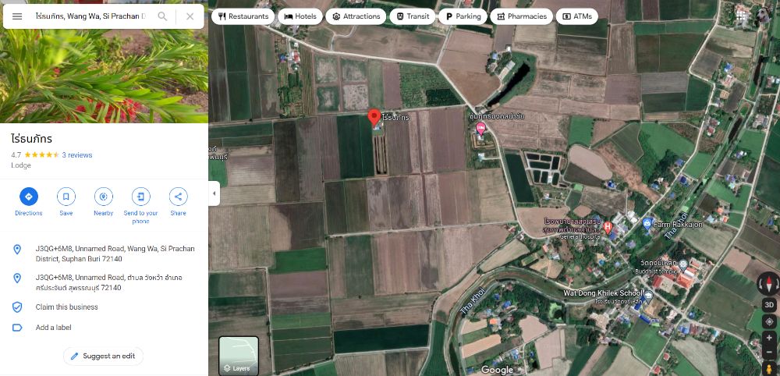The image size is (780, 376).
Task: Click the Farm Rakkajon marker
Action: (647, 223)
